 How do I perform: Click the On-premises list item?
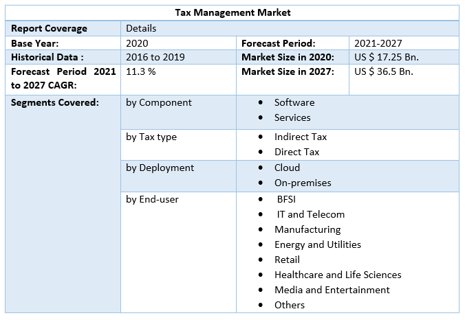tap(303, 183)
